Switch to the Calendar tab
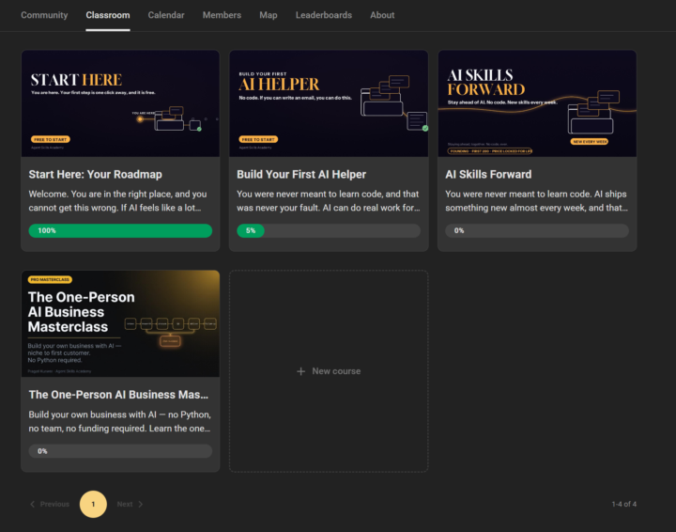Screen dimensions: 676x532 [166, 15]
